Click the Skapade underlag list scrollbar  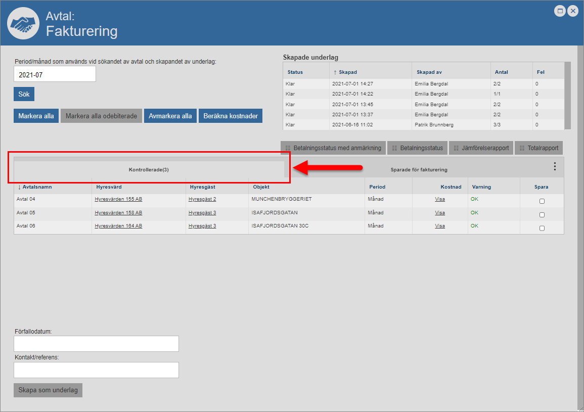pyautogui.click(x=567, y=96)
